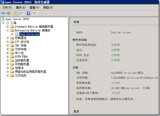Viewport: 160px width, 116px height.
Task: Open the 文件(F) menu
Action: point(7,8)
